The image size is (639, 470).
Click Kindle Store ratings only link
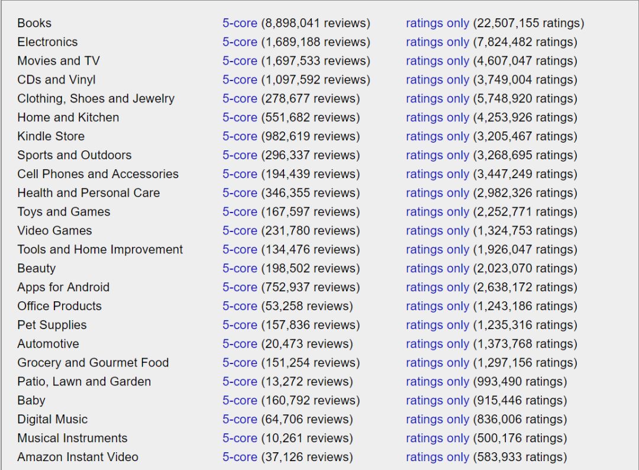coord(437,136)
